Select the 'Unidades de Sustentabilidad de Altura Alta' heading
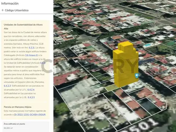Image resolution: width=176 pixels, height=132 pixels. [23, 26]
